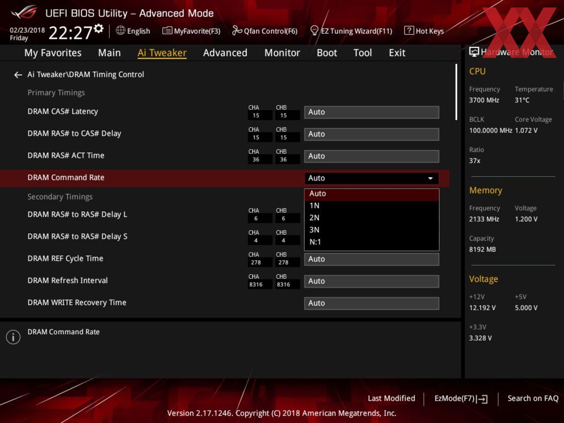This screenshot has height=423, width=564.
Task: Choose N:1 command rate option
Action: pyautogui.click(x=372, y=242)
